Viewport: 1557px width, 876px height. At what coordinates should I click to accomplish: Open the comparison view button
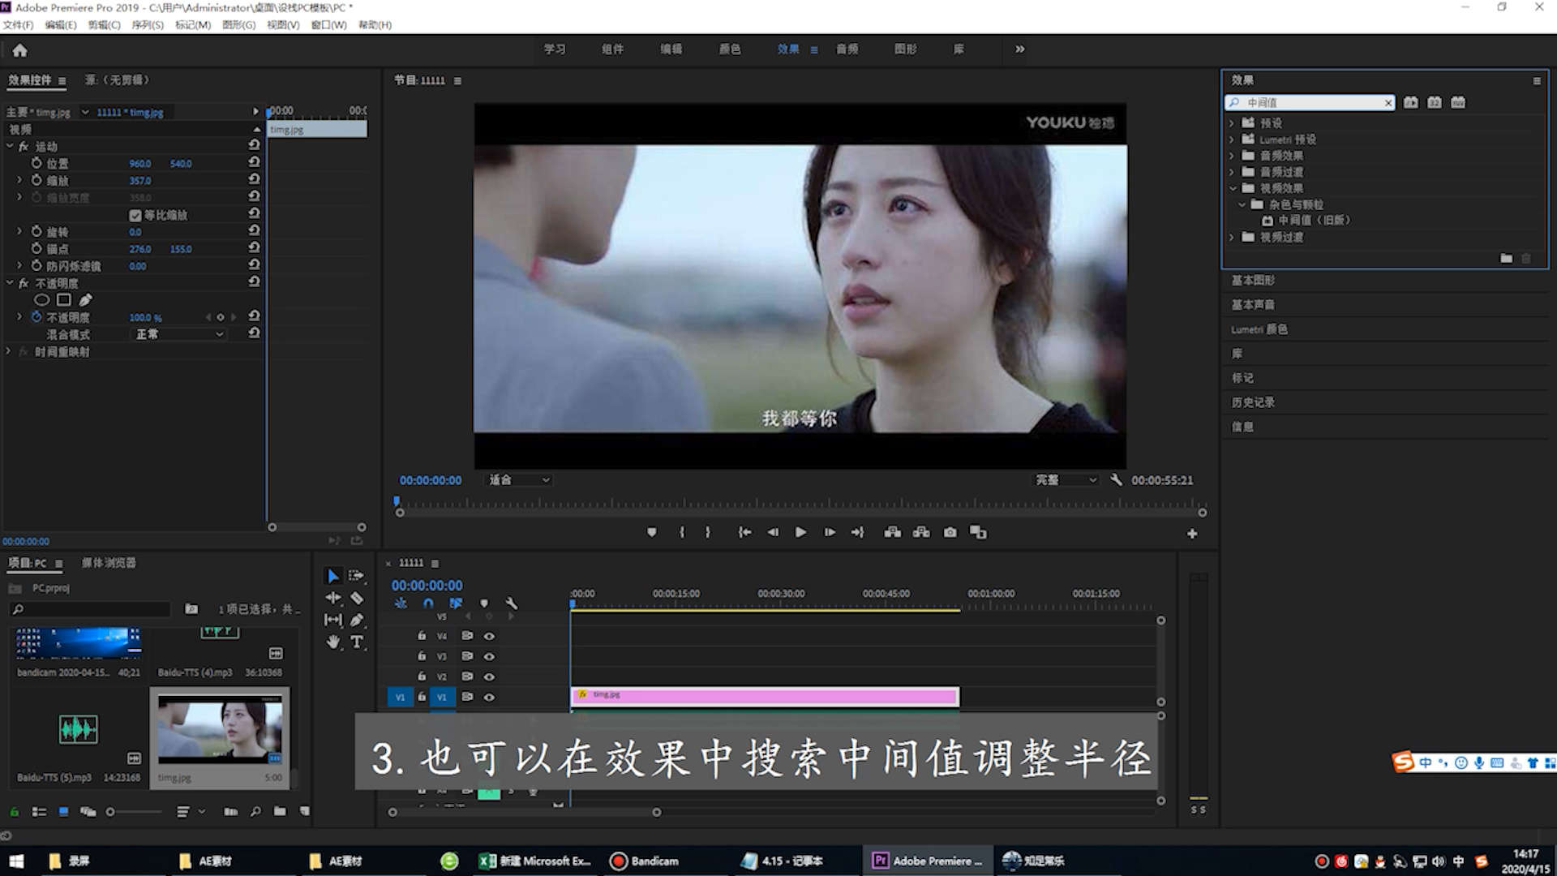(979, 532)
